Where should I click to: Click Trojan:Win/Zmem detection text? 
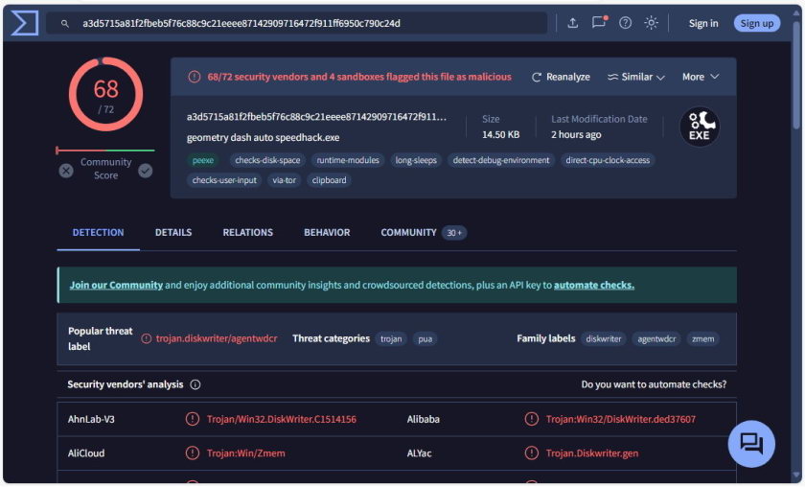pos(246,453)
